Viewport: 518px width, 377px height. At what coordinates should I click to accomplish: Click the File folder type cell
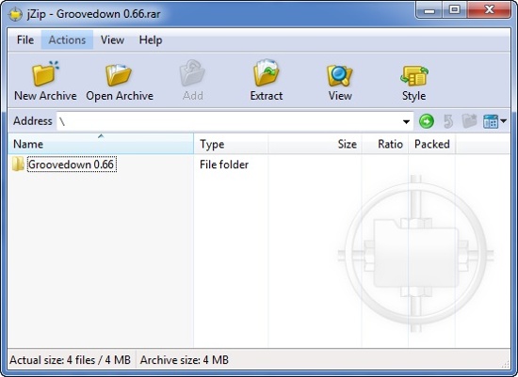pyautogui.click(x=224, y=165)
